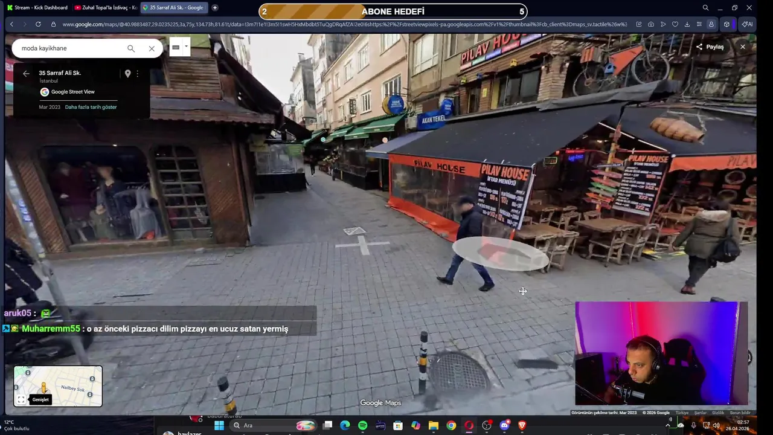The height and width of the screenshot is (435, 773).
Task: Open the browser profile account icon
Action: pyautogui.click(x=711, y=24)
